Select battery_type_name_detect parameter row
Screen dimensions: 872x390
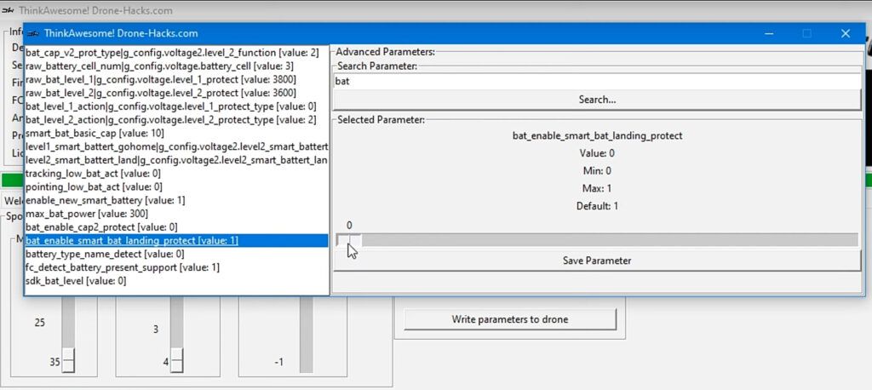point(176,254)
